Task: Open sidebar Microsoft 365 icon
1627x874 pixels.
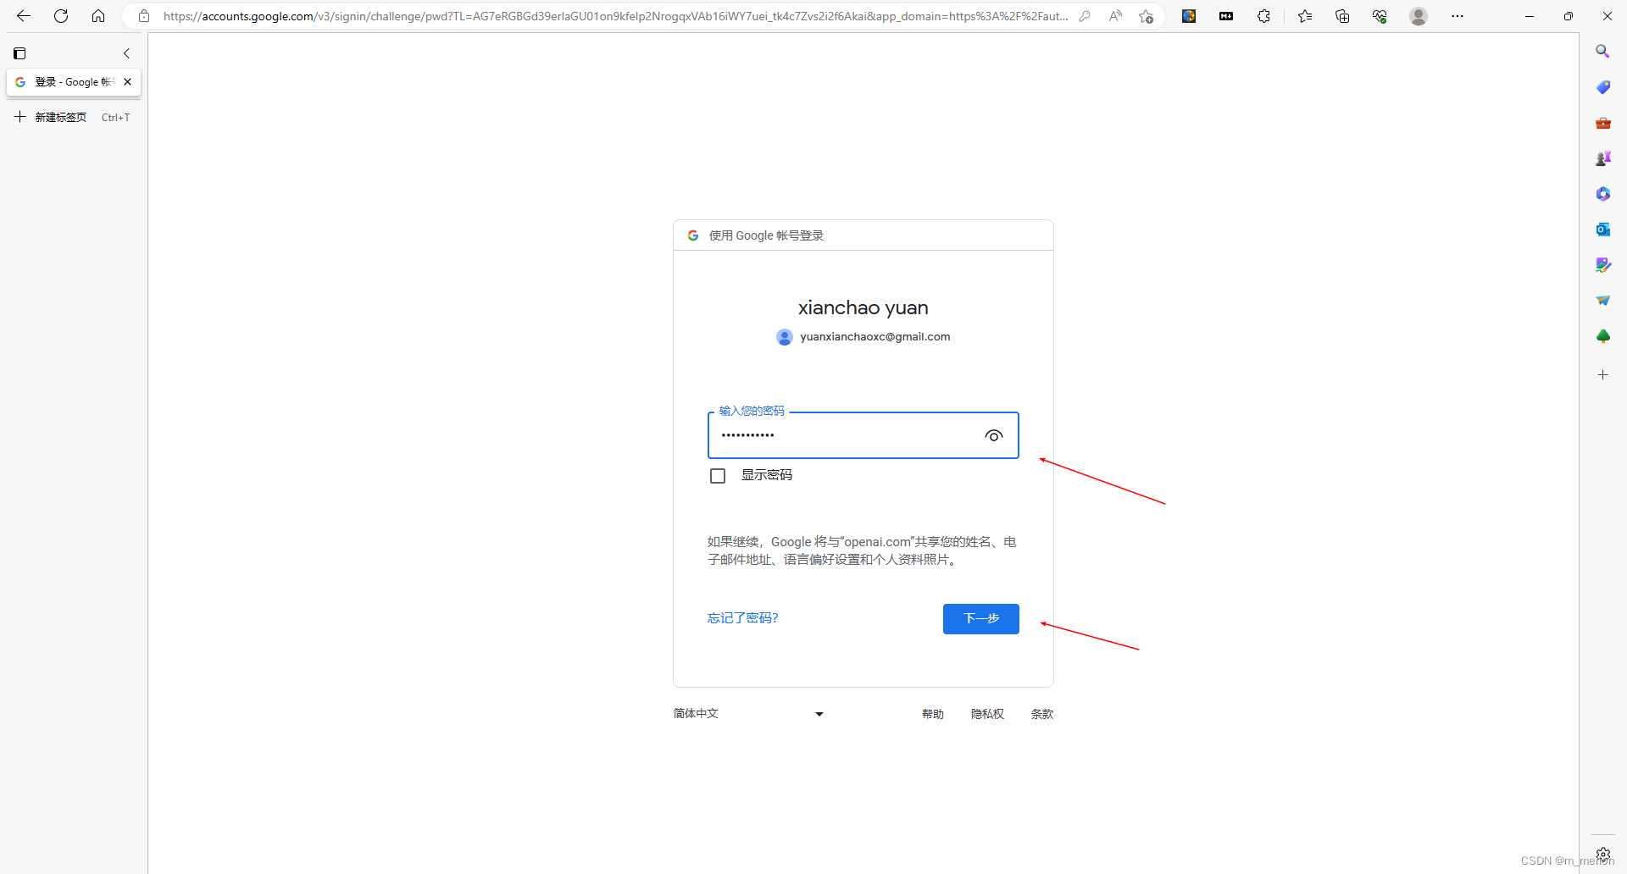Action: (x=1602, y=194)
